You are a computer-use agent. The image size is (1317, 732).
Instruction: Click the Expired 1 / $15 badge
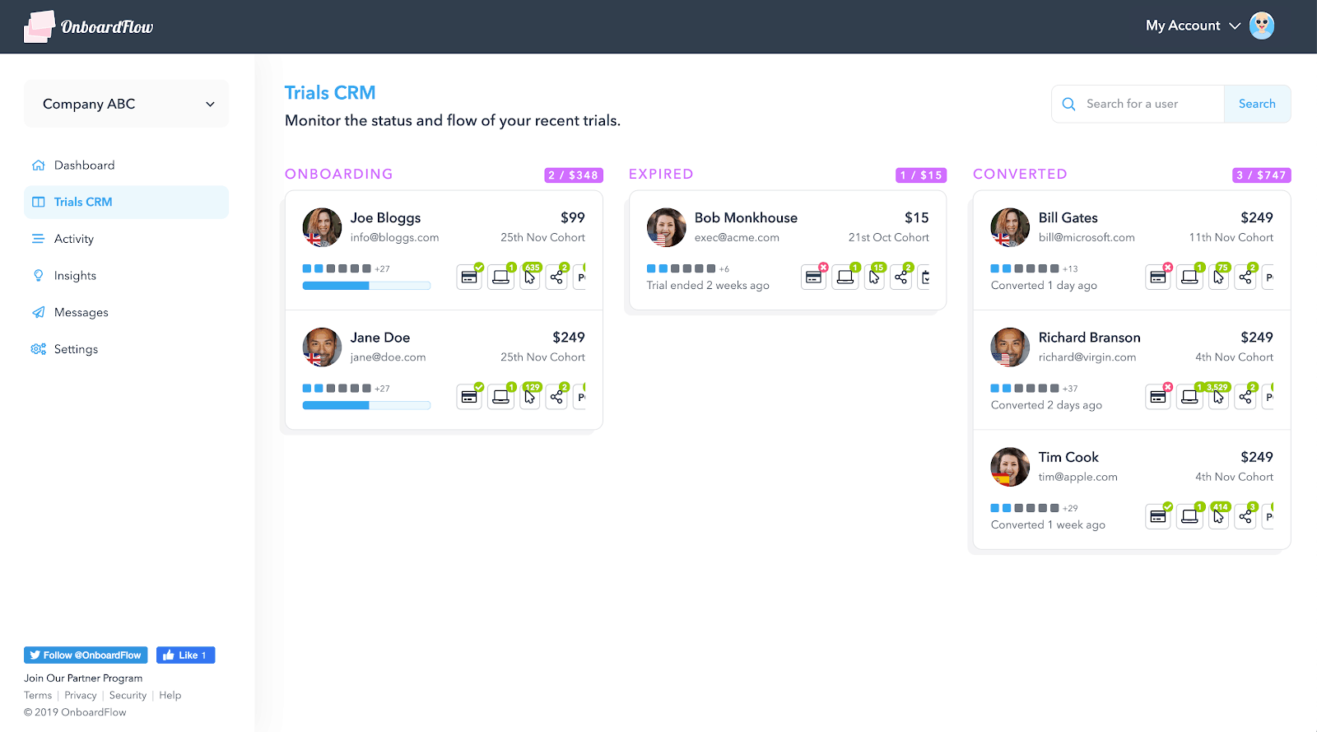[921, 175]
